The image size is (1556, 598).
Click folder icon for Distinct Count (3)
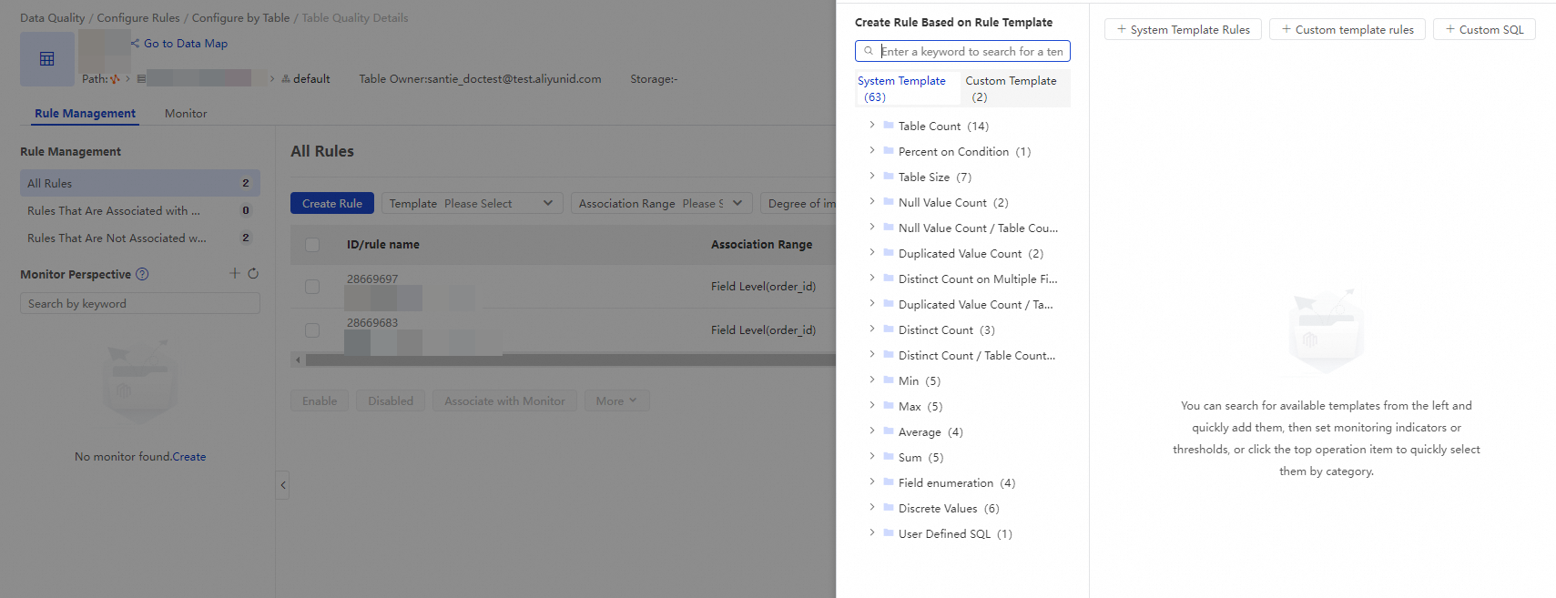888,329
